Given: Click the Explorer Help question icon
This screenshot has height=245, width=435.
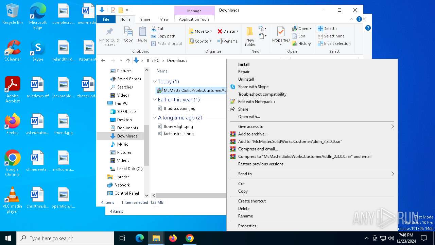Looking at the screenshot, I should pos(359,19).
